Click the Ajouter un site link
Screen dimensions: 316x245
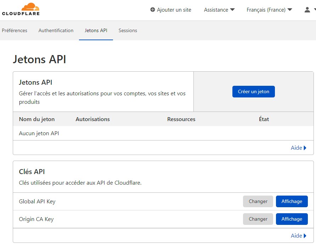click(174, 10)
